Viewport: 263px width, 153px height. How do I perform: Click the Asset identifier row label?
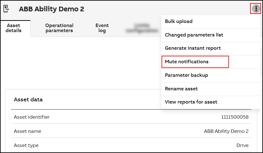point(31,117)
